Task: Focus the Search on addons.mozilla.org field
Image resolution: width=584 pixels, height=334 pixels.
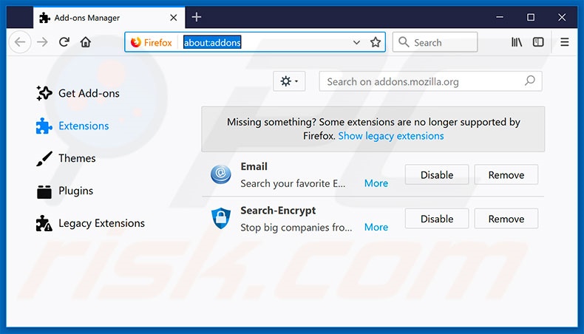Action: [430, 81]
